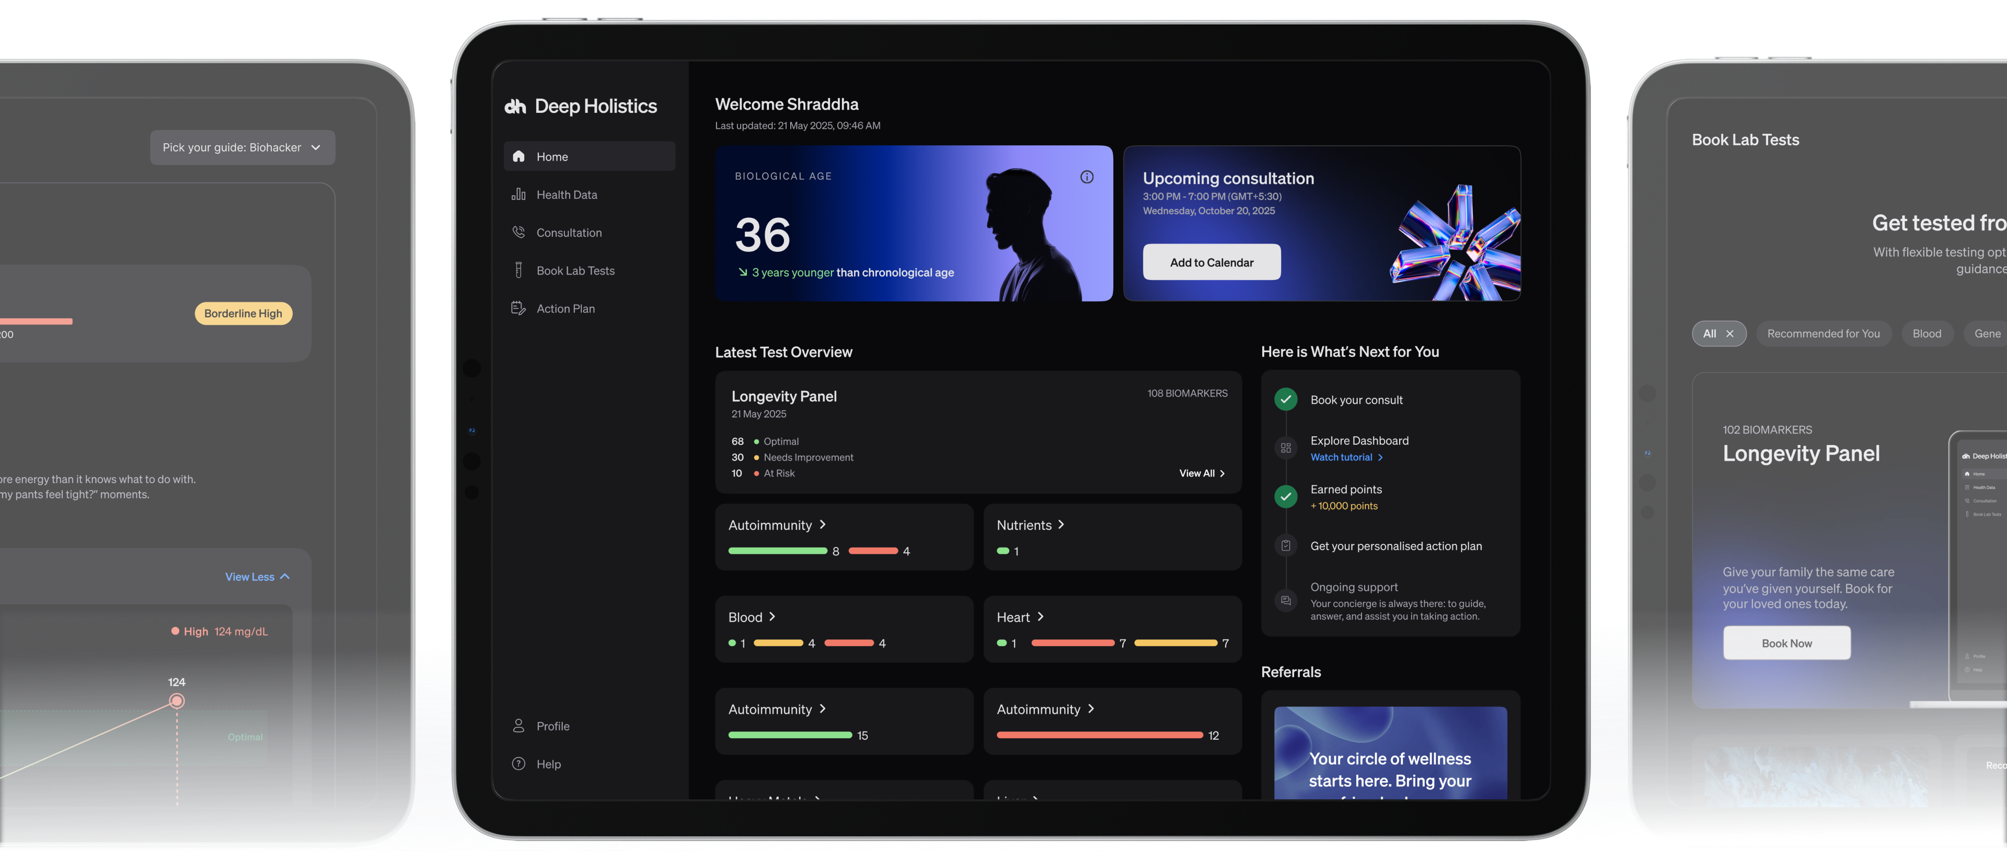Click the info icon on Biological Age card
The width and height of the screenshot is (2007, 851).
pos(1086,177)
